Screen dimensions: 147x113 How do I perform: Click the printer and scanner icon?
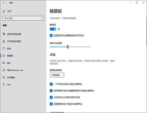click(x=4, y=41)
